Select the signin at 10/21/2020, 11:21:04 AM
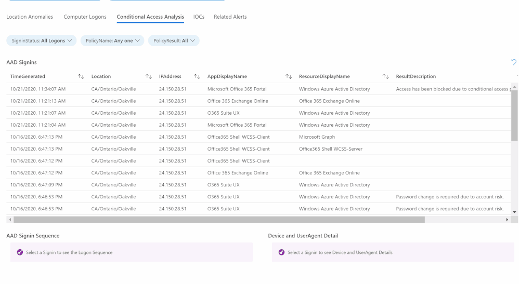The height and width of the screenshot is (284, 519). (258, 125)
